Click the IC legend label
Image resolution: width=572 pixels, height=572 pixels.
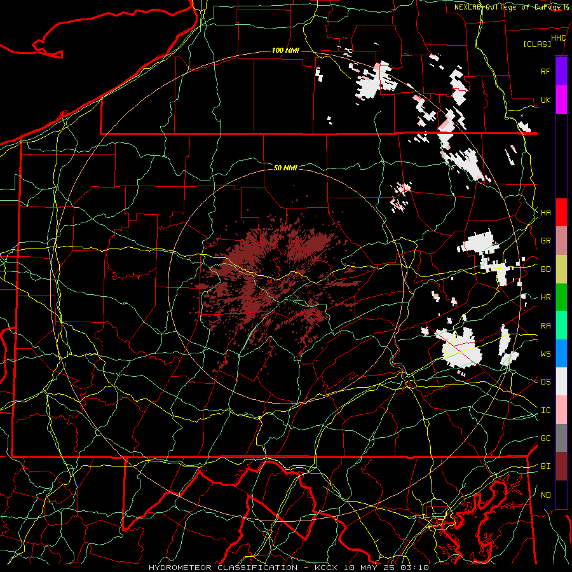(x=545, y=411)
